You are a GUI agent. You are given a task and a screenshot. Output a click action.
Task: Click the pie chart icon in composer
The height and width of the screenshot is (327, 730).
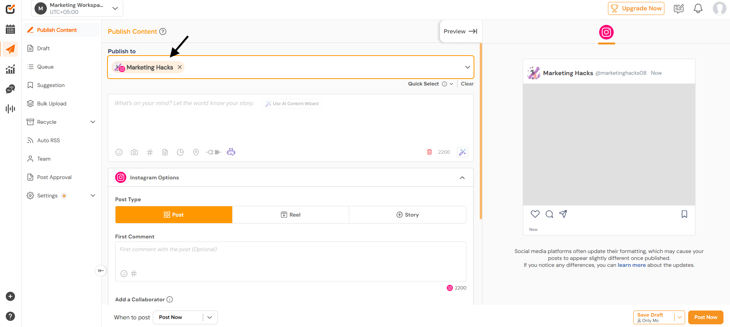[180, 152]
